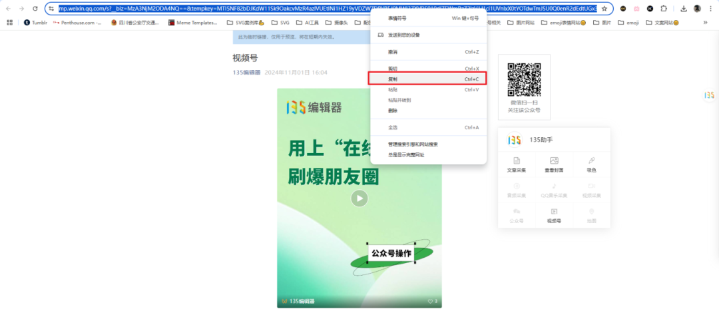Open the 图片 bookmark folder
This screenshot has width=719, height=323.
602,22
